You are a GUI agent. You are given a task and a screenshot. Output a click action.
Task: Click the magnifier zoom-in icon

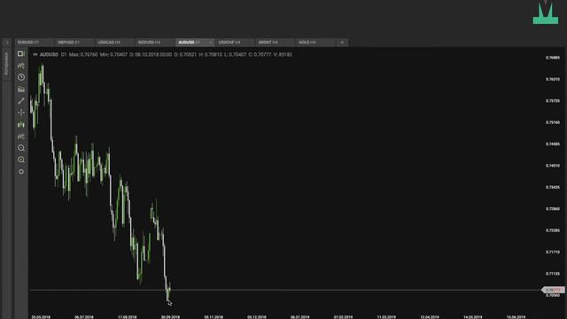(x=21, y=159)
